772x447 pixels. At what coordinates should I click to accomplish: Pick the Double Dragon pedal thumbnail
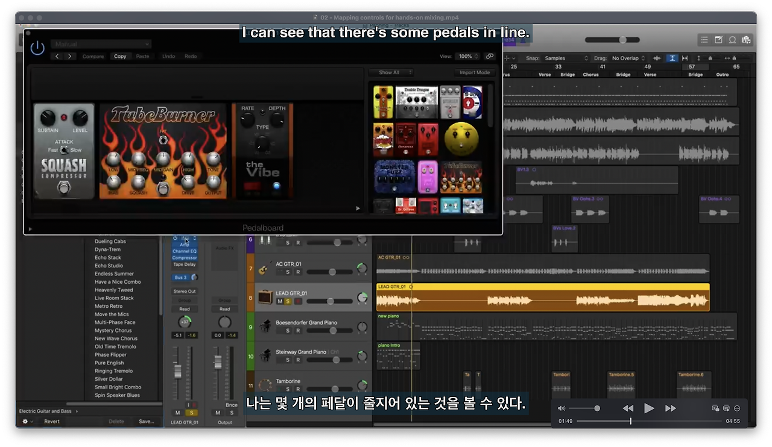(416, 102)
